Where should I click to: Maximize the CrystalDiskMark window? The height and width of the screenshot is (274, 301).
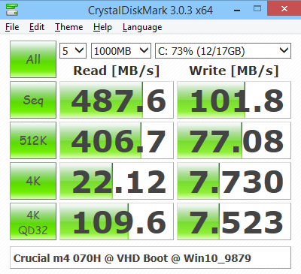(257, 9)
